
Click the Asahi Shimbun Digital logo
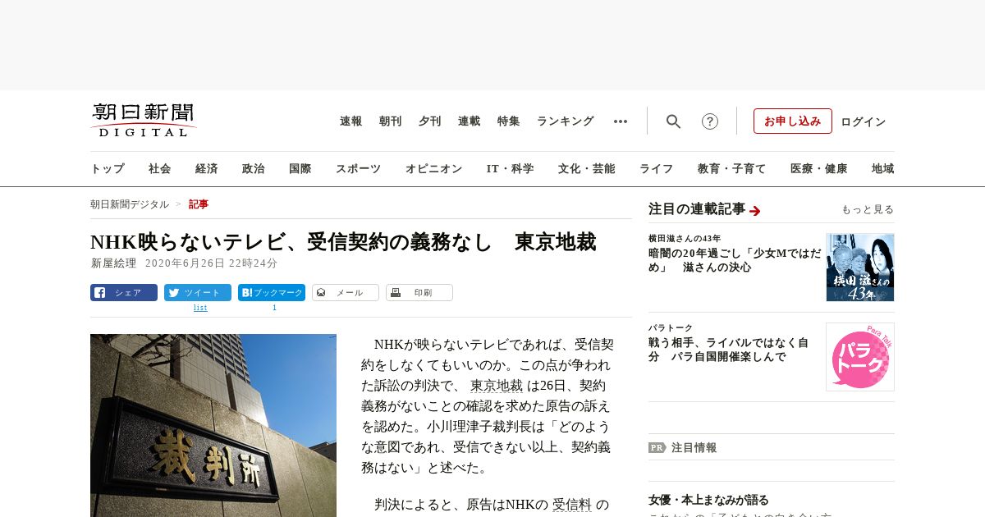[x=144, y=120]
